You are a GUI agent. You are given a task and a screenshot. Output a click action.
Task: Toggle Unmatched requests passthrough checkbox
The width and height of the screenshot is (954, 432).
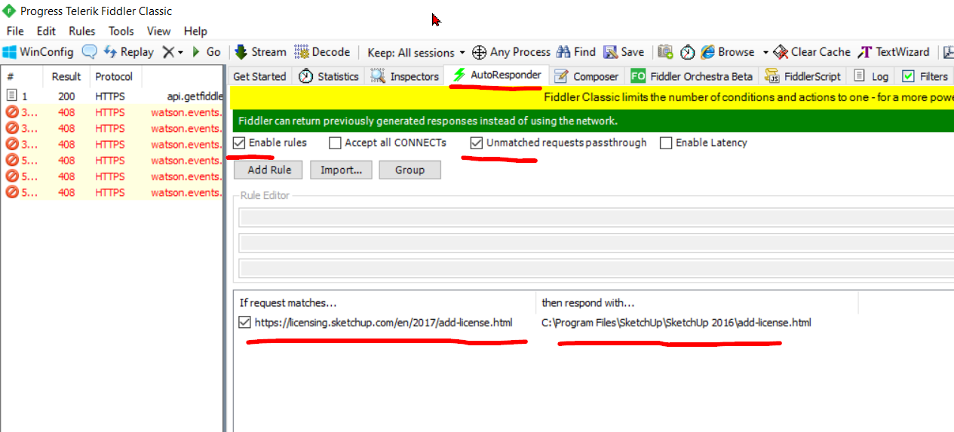pyautogui.click(x=476, y=142)
